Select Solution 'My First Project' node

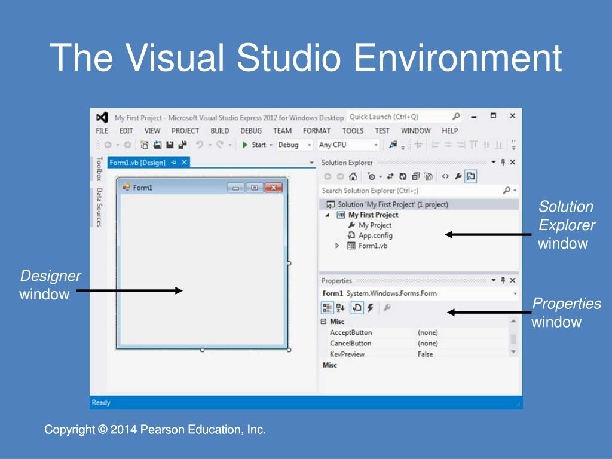(419, 204)
